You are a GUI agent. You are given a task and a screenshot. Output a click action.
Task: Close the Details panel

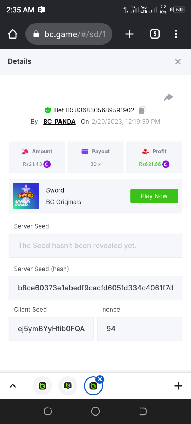[178, 62]
